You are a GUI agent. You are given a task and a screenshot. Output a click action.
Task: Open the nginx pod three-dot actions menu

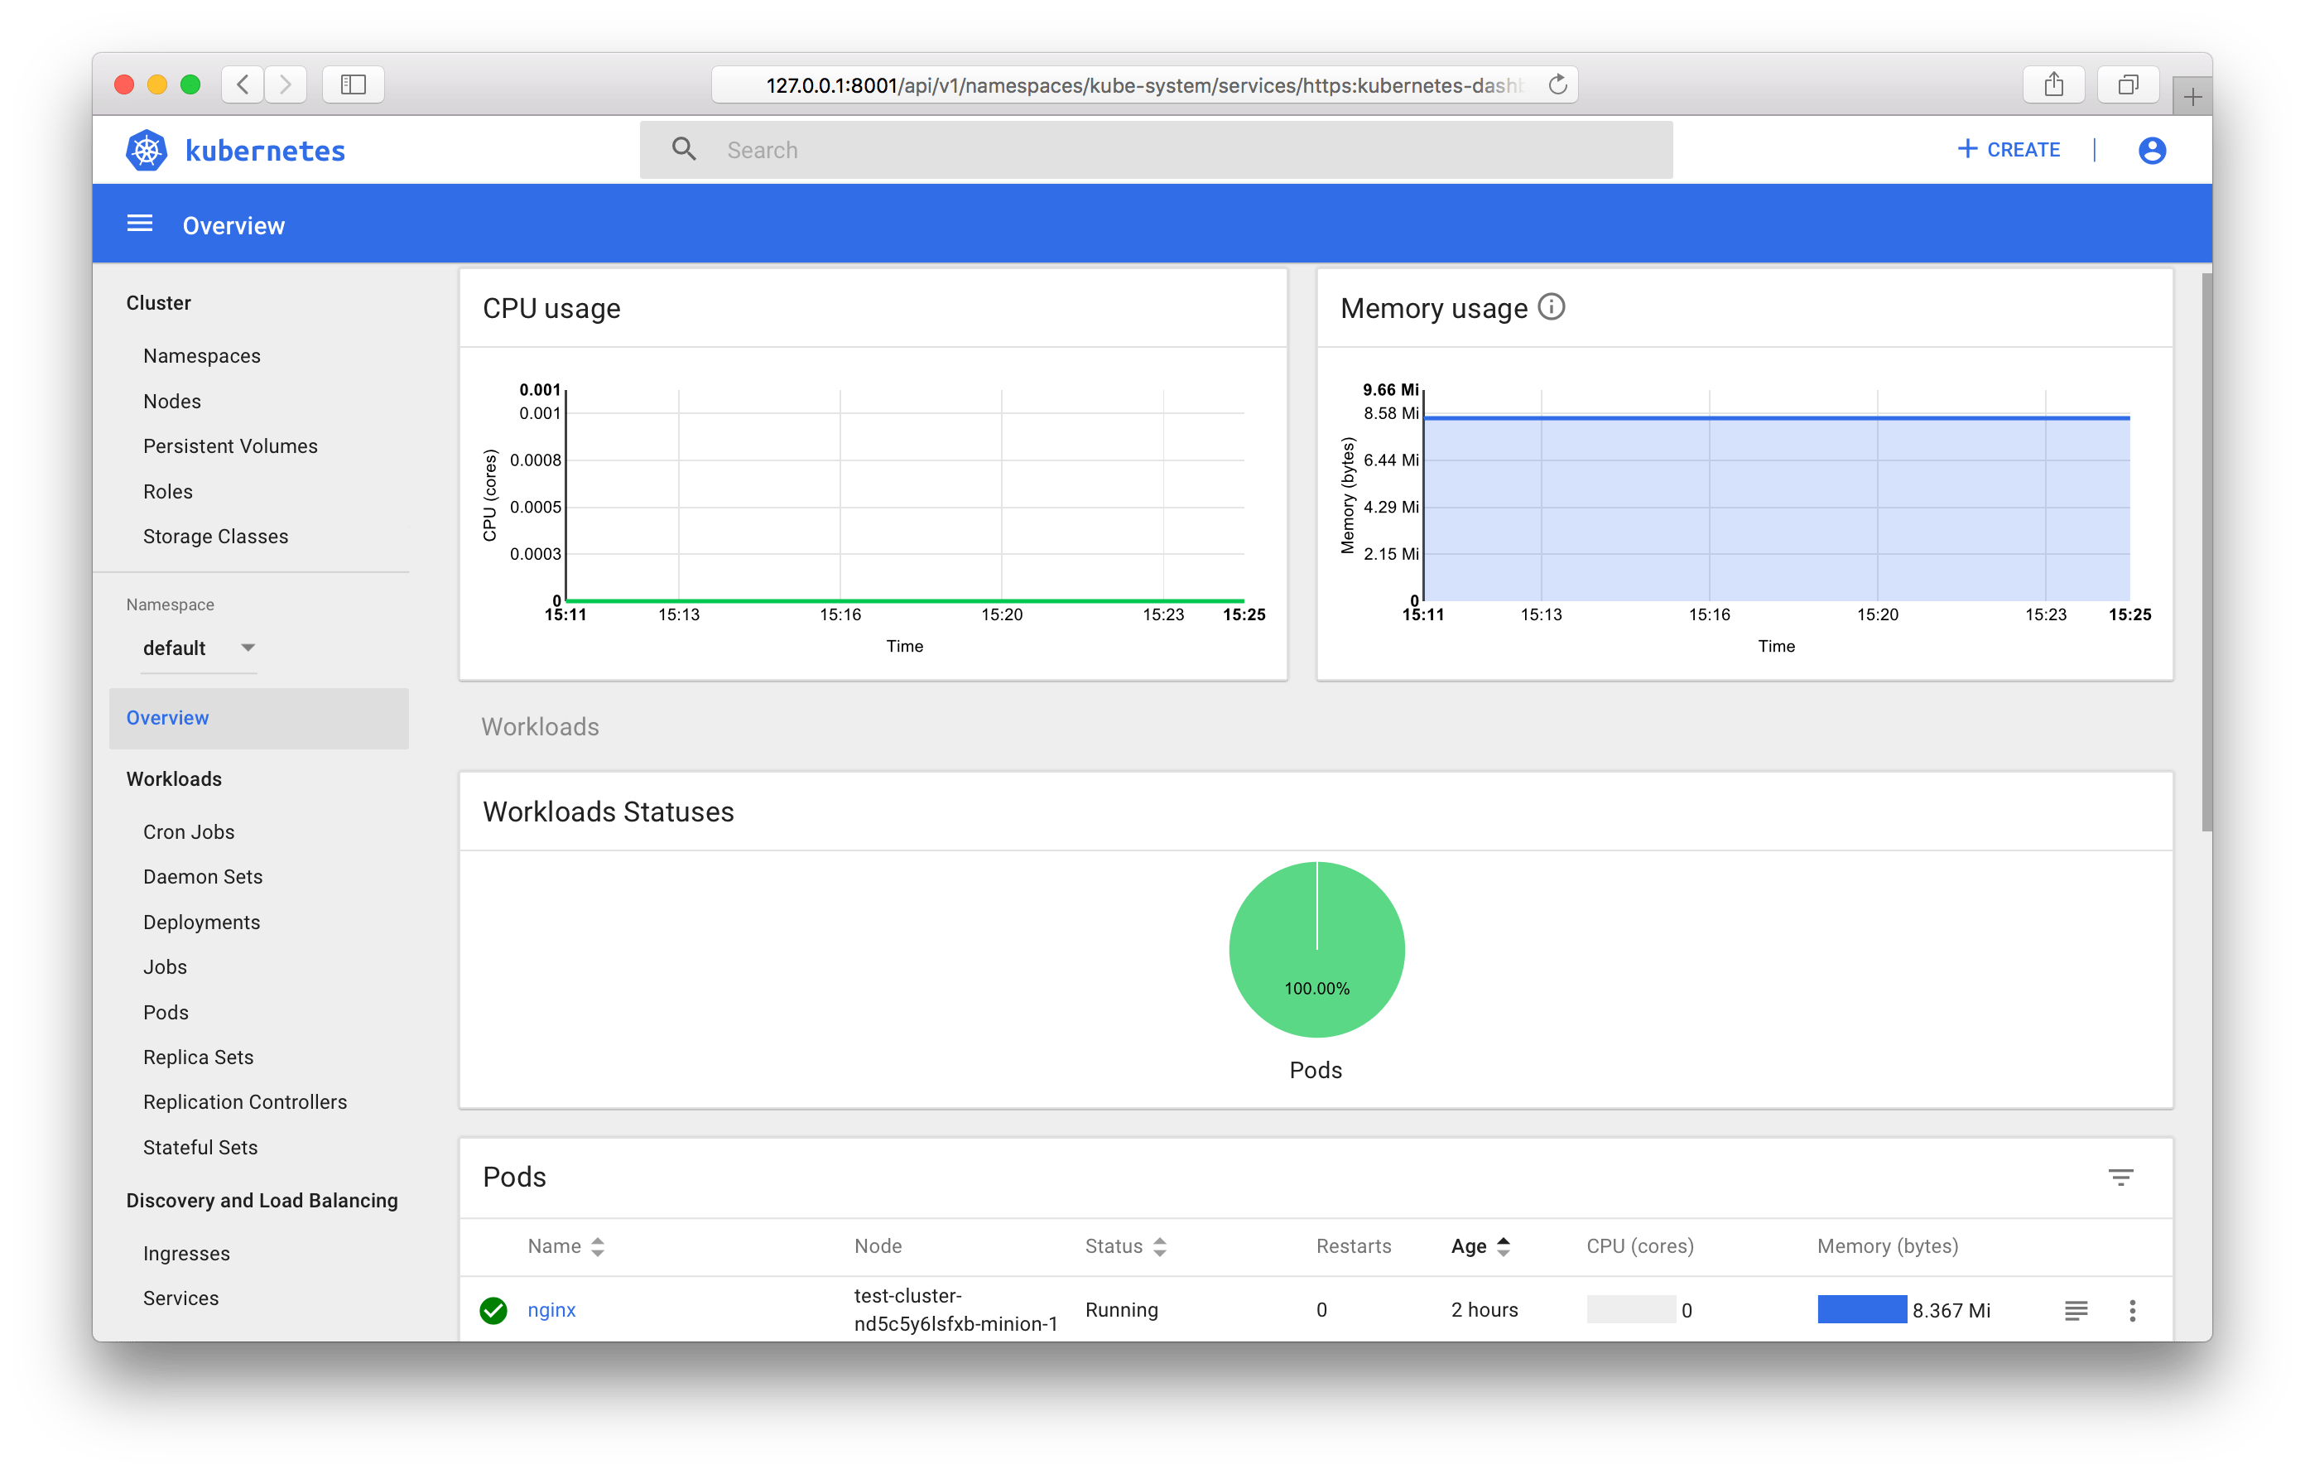click(x=2132, y=1310)
